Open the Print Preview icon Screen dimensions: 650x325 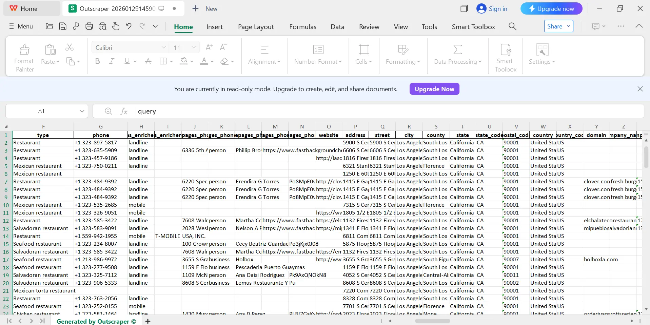(x=102, y=26)
